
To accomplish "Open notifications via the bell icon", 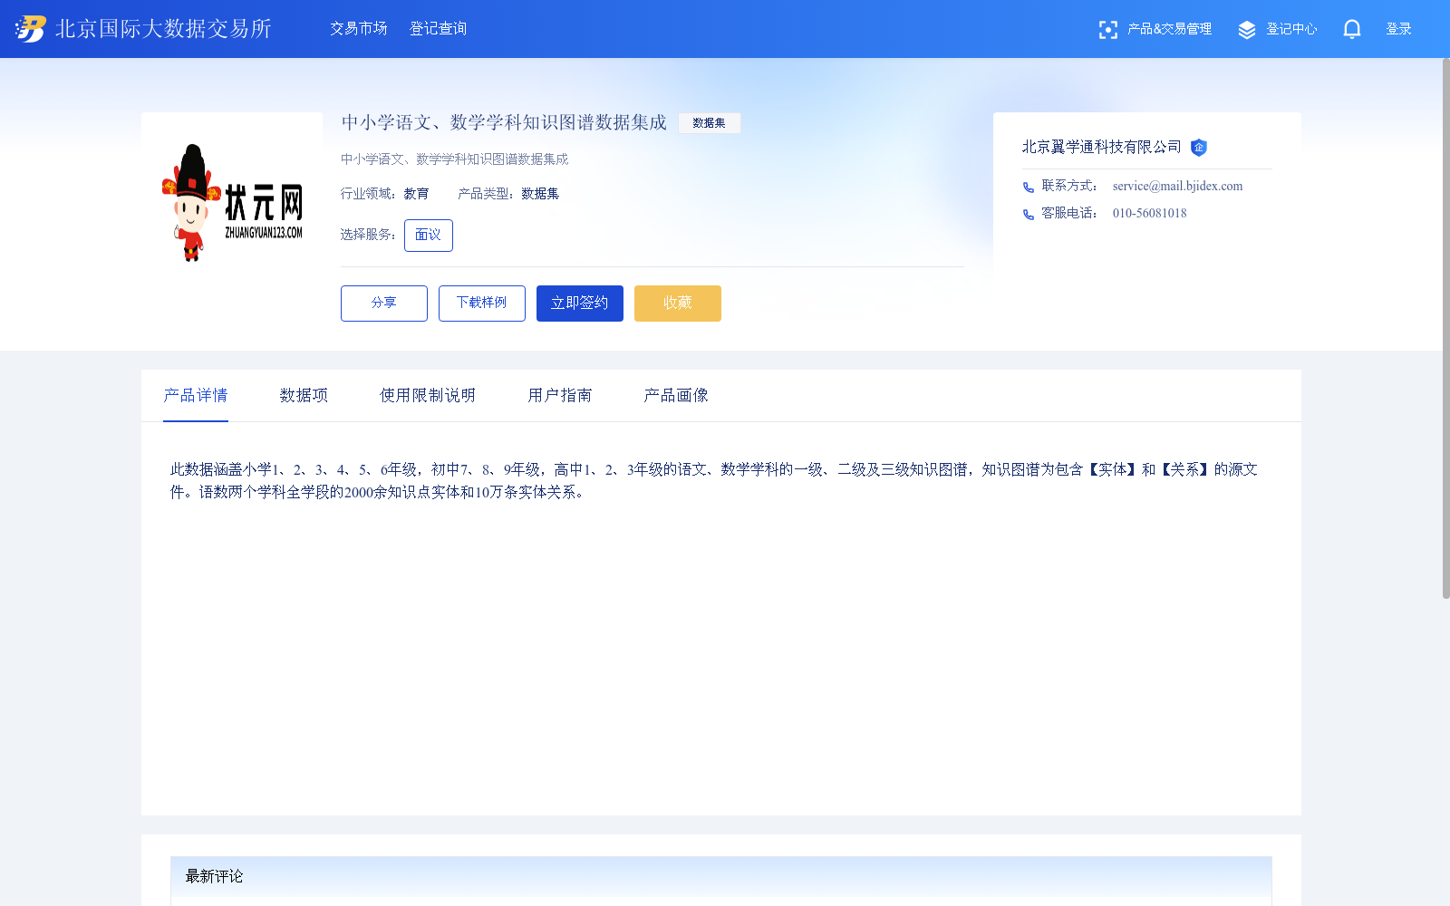I will point(1351,29).
